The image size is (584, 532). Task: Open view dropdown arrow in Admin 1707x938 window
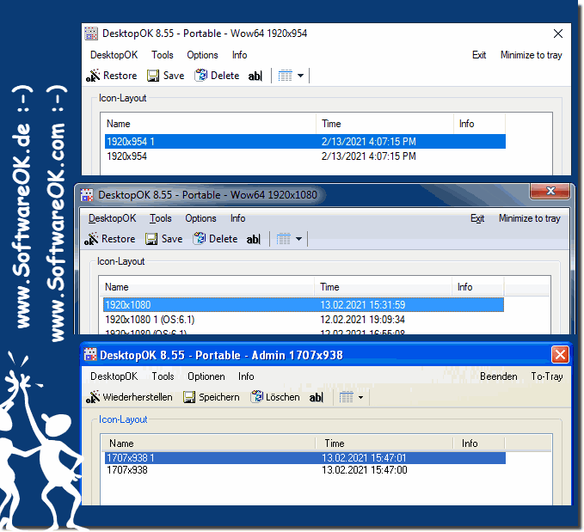(360, 398)
